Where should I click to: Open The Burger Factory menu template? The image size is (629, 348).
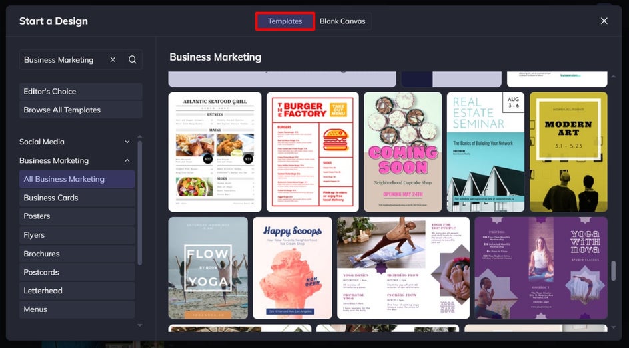tap(313, 152)
